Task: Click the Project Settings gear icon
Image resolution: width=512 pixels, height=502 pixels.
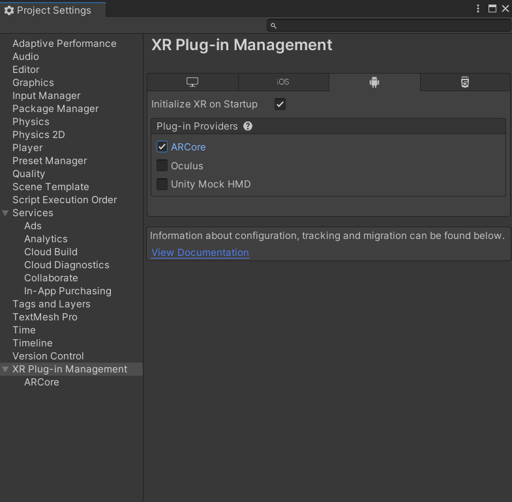Action: [x=9, y=10]
